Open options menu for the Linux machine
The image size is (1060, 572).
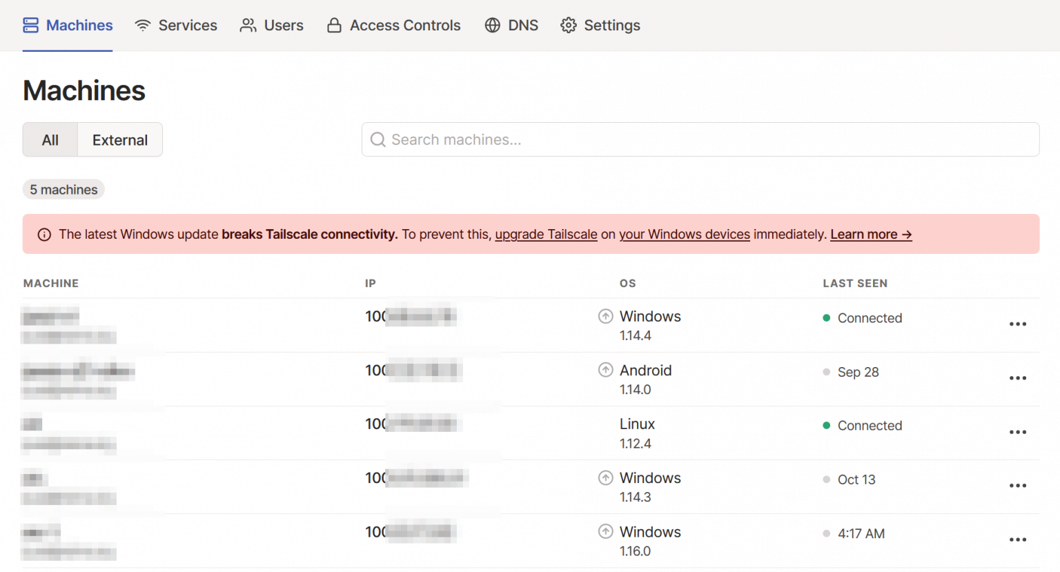tap(1018, 432)
